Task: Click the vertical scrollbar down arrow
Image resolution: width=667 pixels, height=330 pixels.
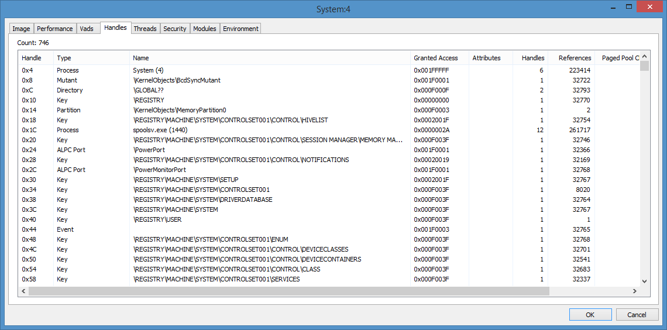Action: coord(644,281)
